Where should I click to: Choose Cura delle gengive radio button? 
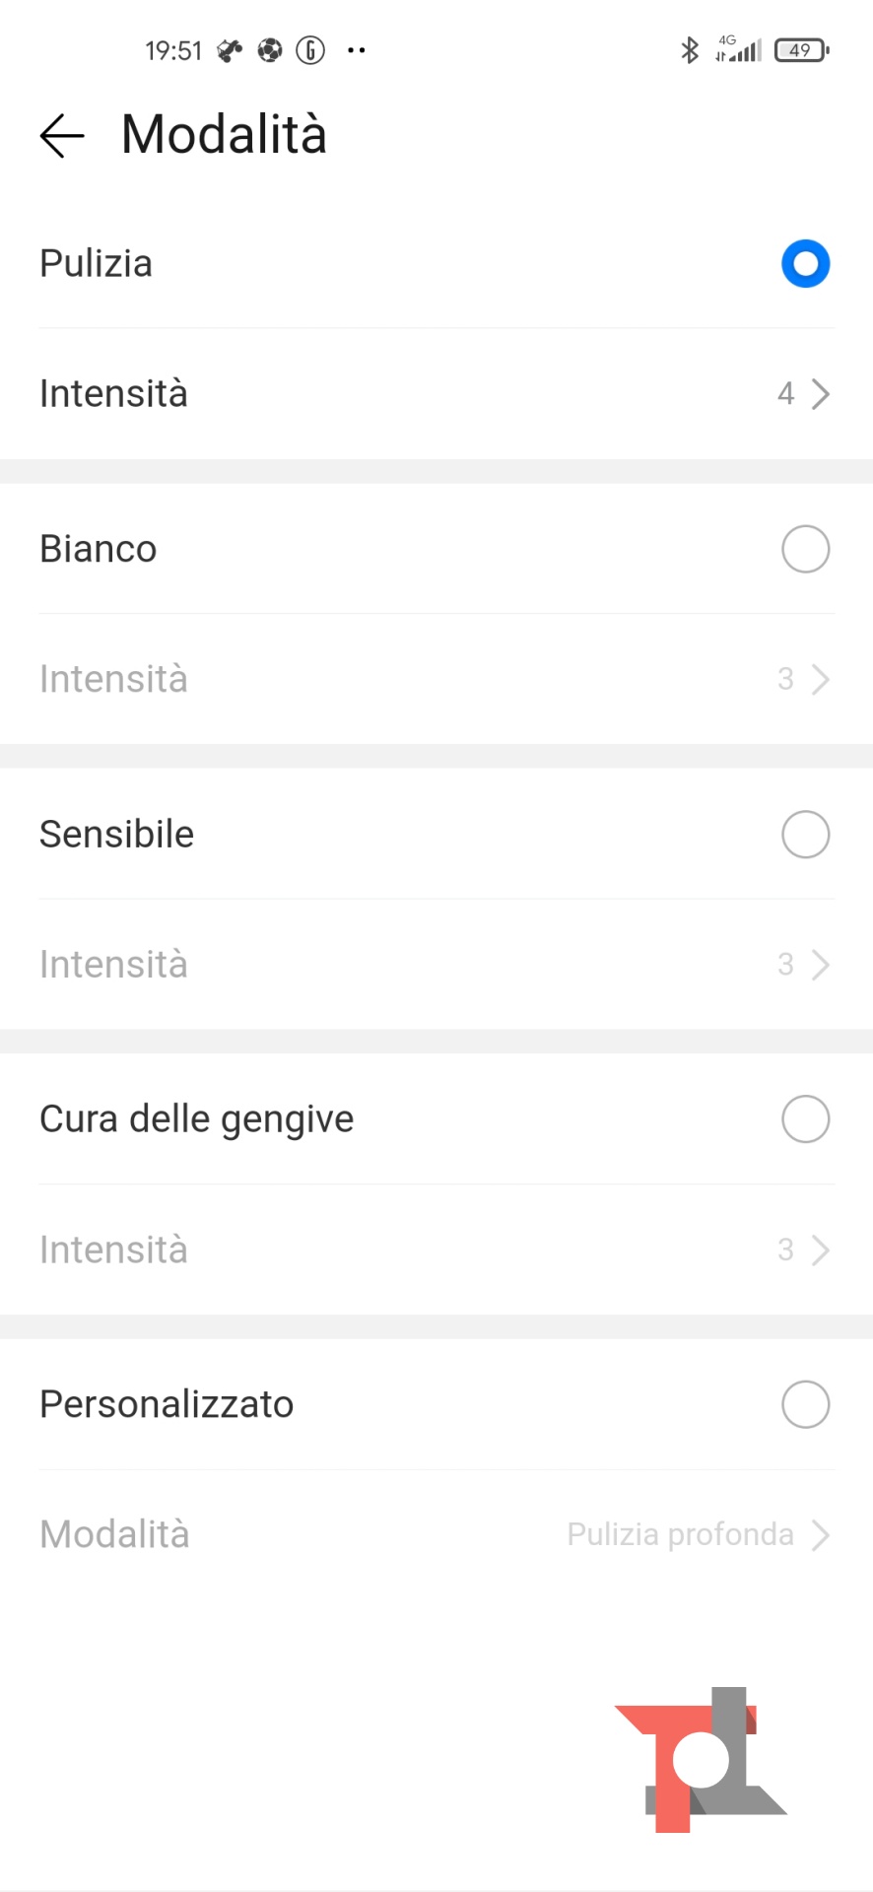[x=805, y=1119]
